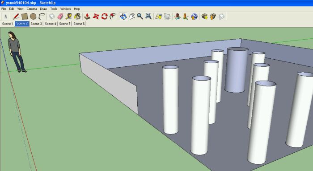Activate the Paint Bucket tool
313x171 pixels.
(x=77, y=16)
